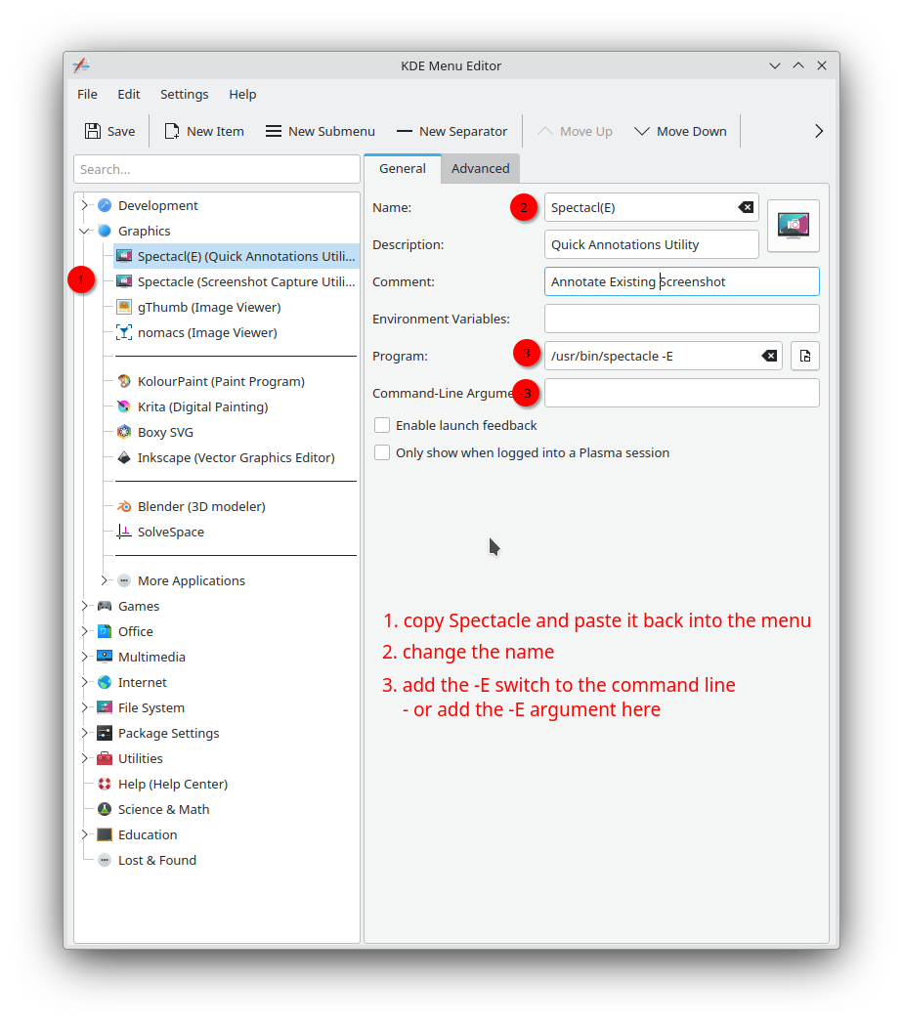The height and width of the screenshot is (1024, 903).
Task: Click the KolourPaint icon
Action: coord(124,381)
